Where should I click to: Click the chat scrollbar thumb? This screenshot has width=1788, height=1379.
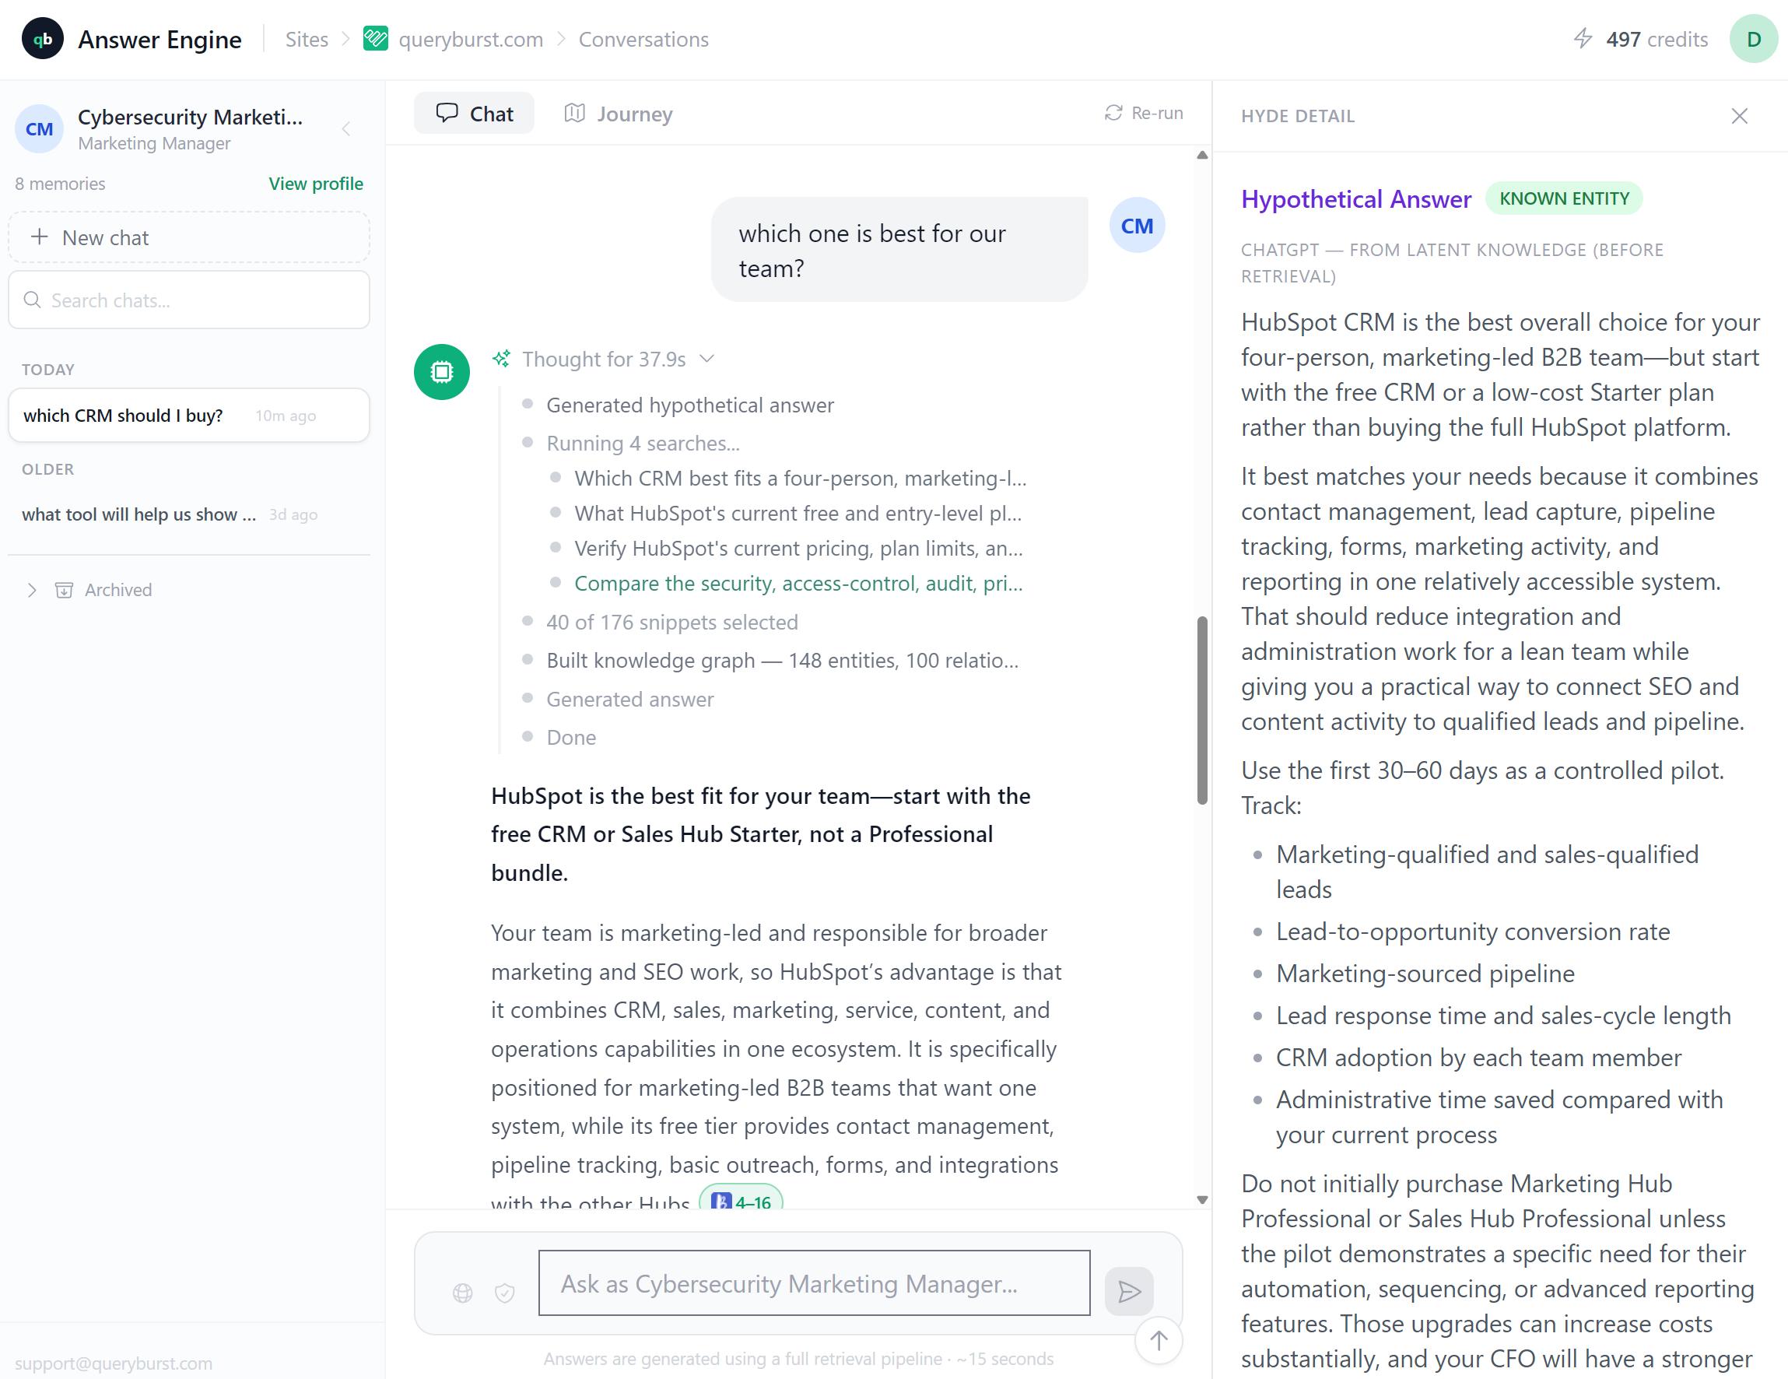tap(1202, 710)
